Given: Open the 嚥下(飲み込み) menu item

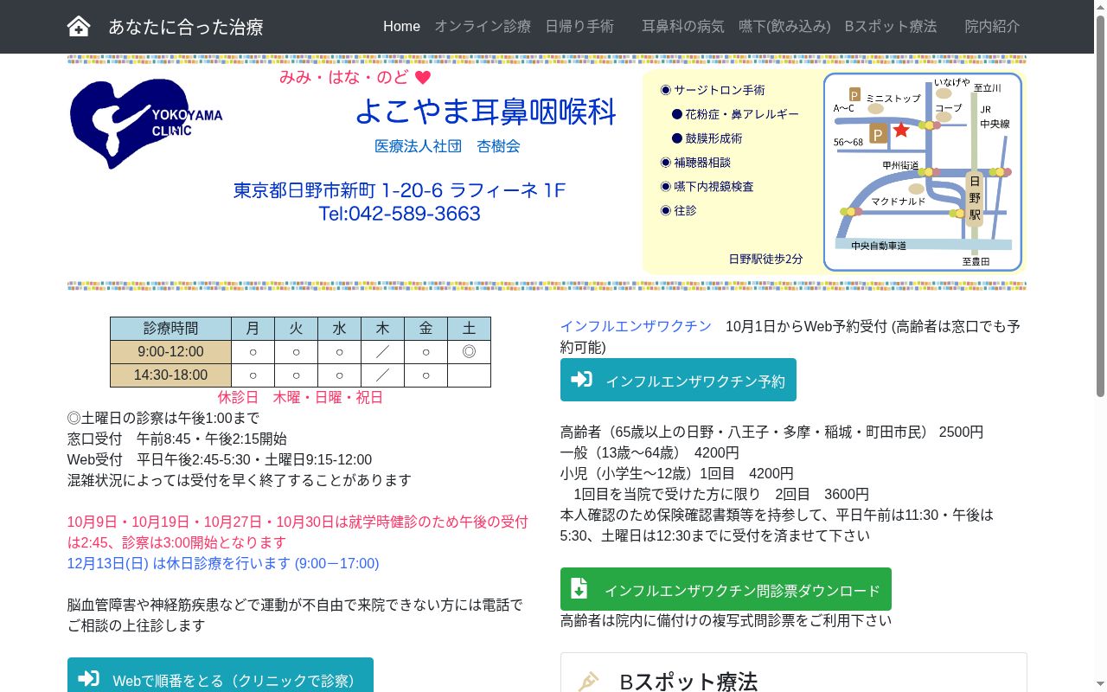Looking at the screenshot, I should 784,26.
